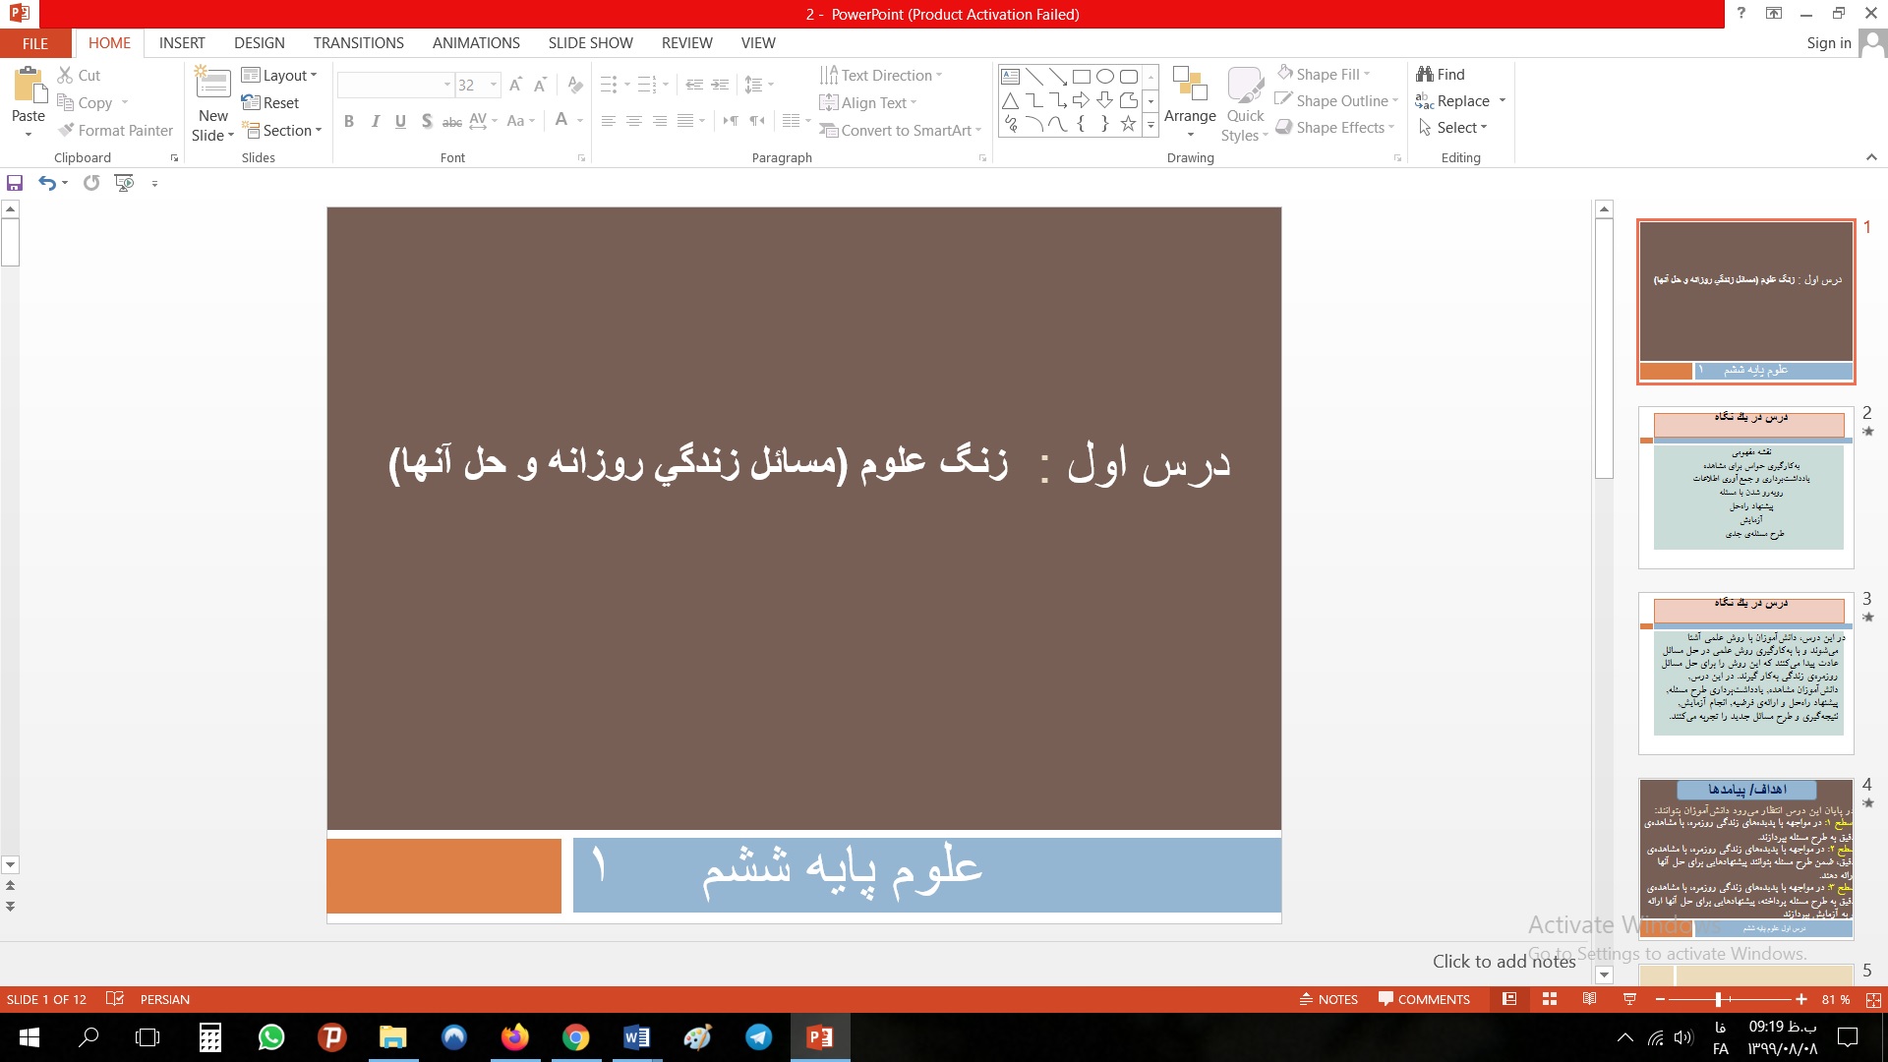This screenshot has height=1062, width=1888.
Task: Click the New Slide icon
Action: (x=213, y=85)
